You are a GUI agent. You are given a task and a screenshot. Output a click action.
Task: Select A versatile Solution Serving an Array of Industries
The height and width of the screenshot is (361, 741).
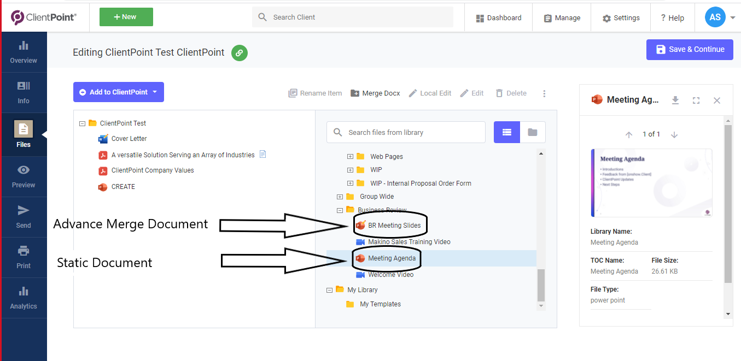point(183,155)
